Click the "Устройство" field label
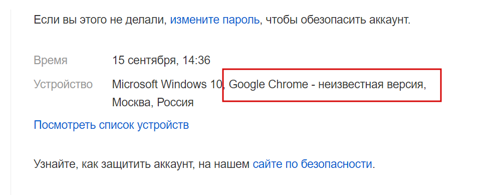This screenshot has height=195, width=482. pos(63,84)
